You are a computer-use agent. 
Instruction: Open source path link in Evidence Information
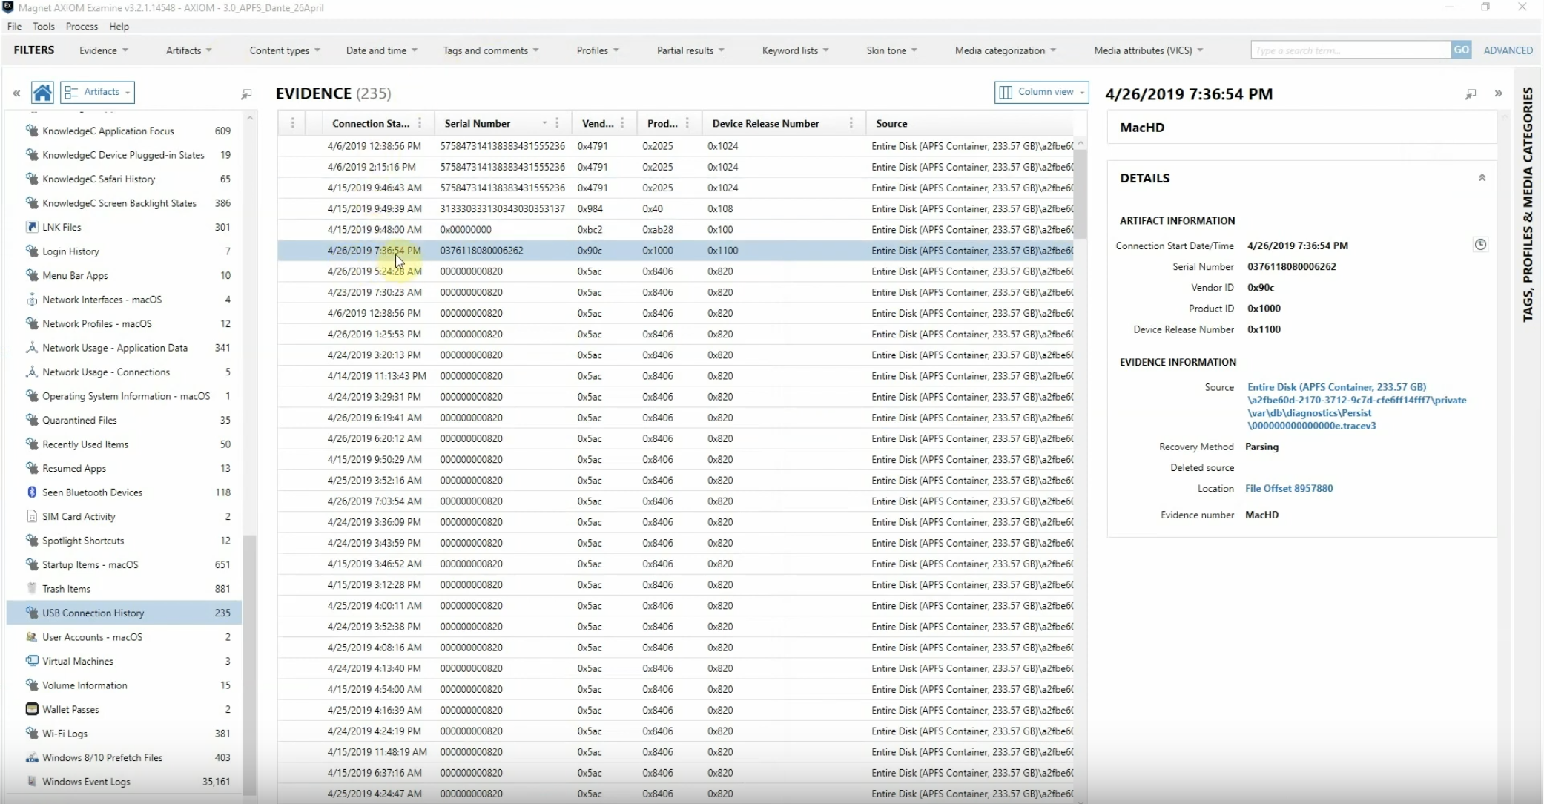pyautogui.click(x=1356, y=406)
